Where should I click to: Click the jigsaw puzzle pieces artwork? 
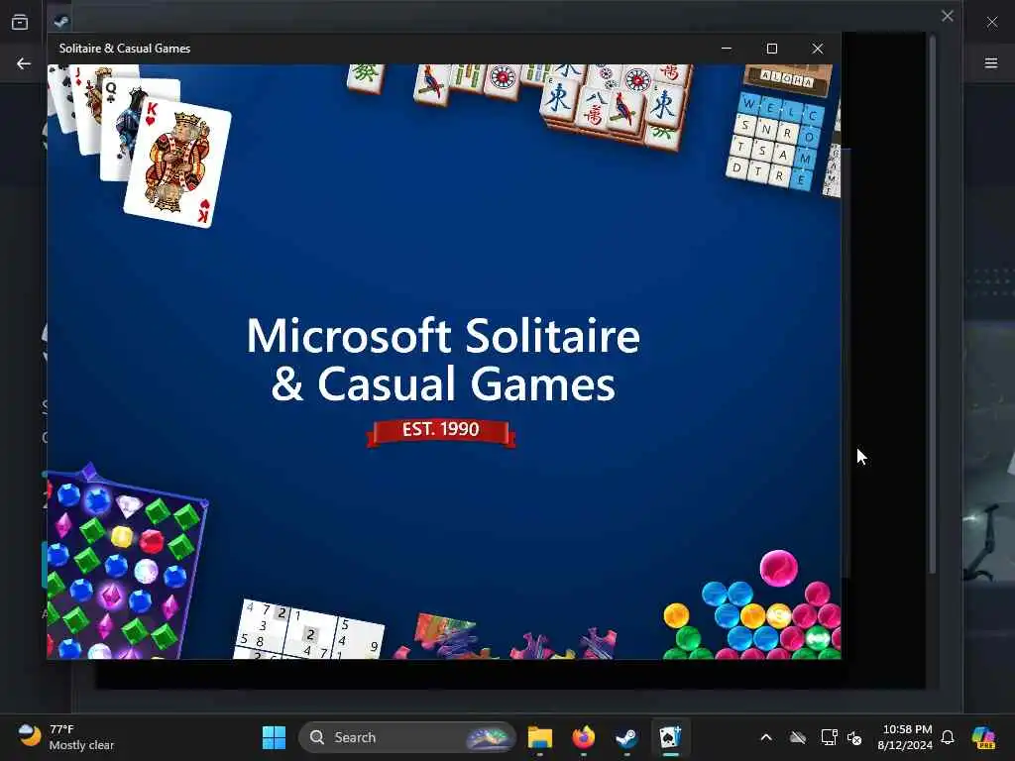click(506, 636)
